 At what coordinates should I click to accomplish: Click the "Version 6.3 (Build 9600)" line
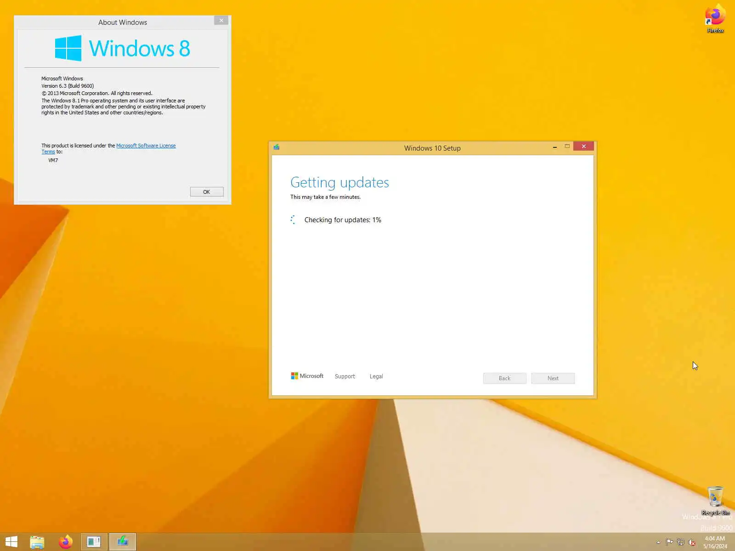pyautogui.click(x=68, y=86)
